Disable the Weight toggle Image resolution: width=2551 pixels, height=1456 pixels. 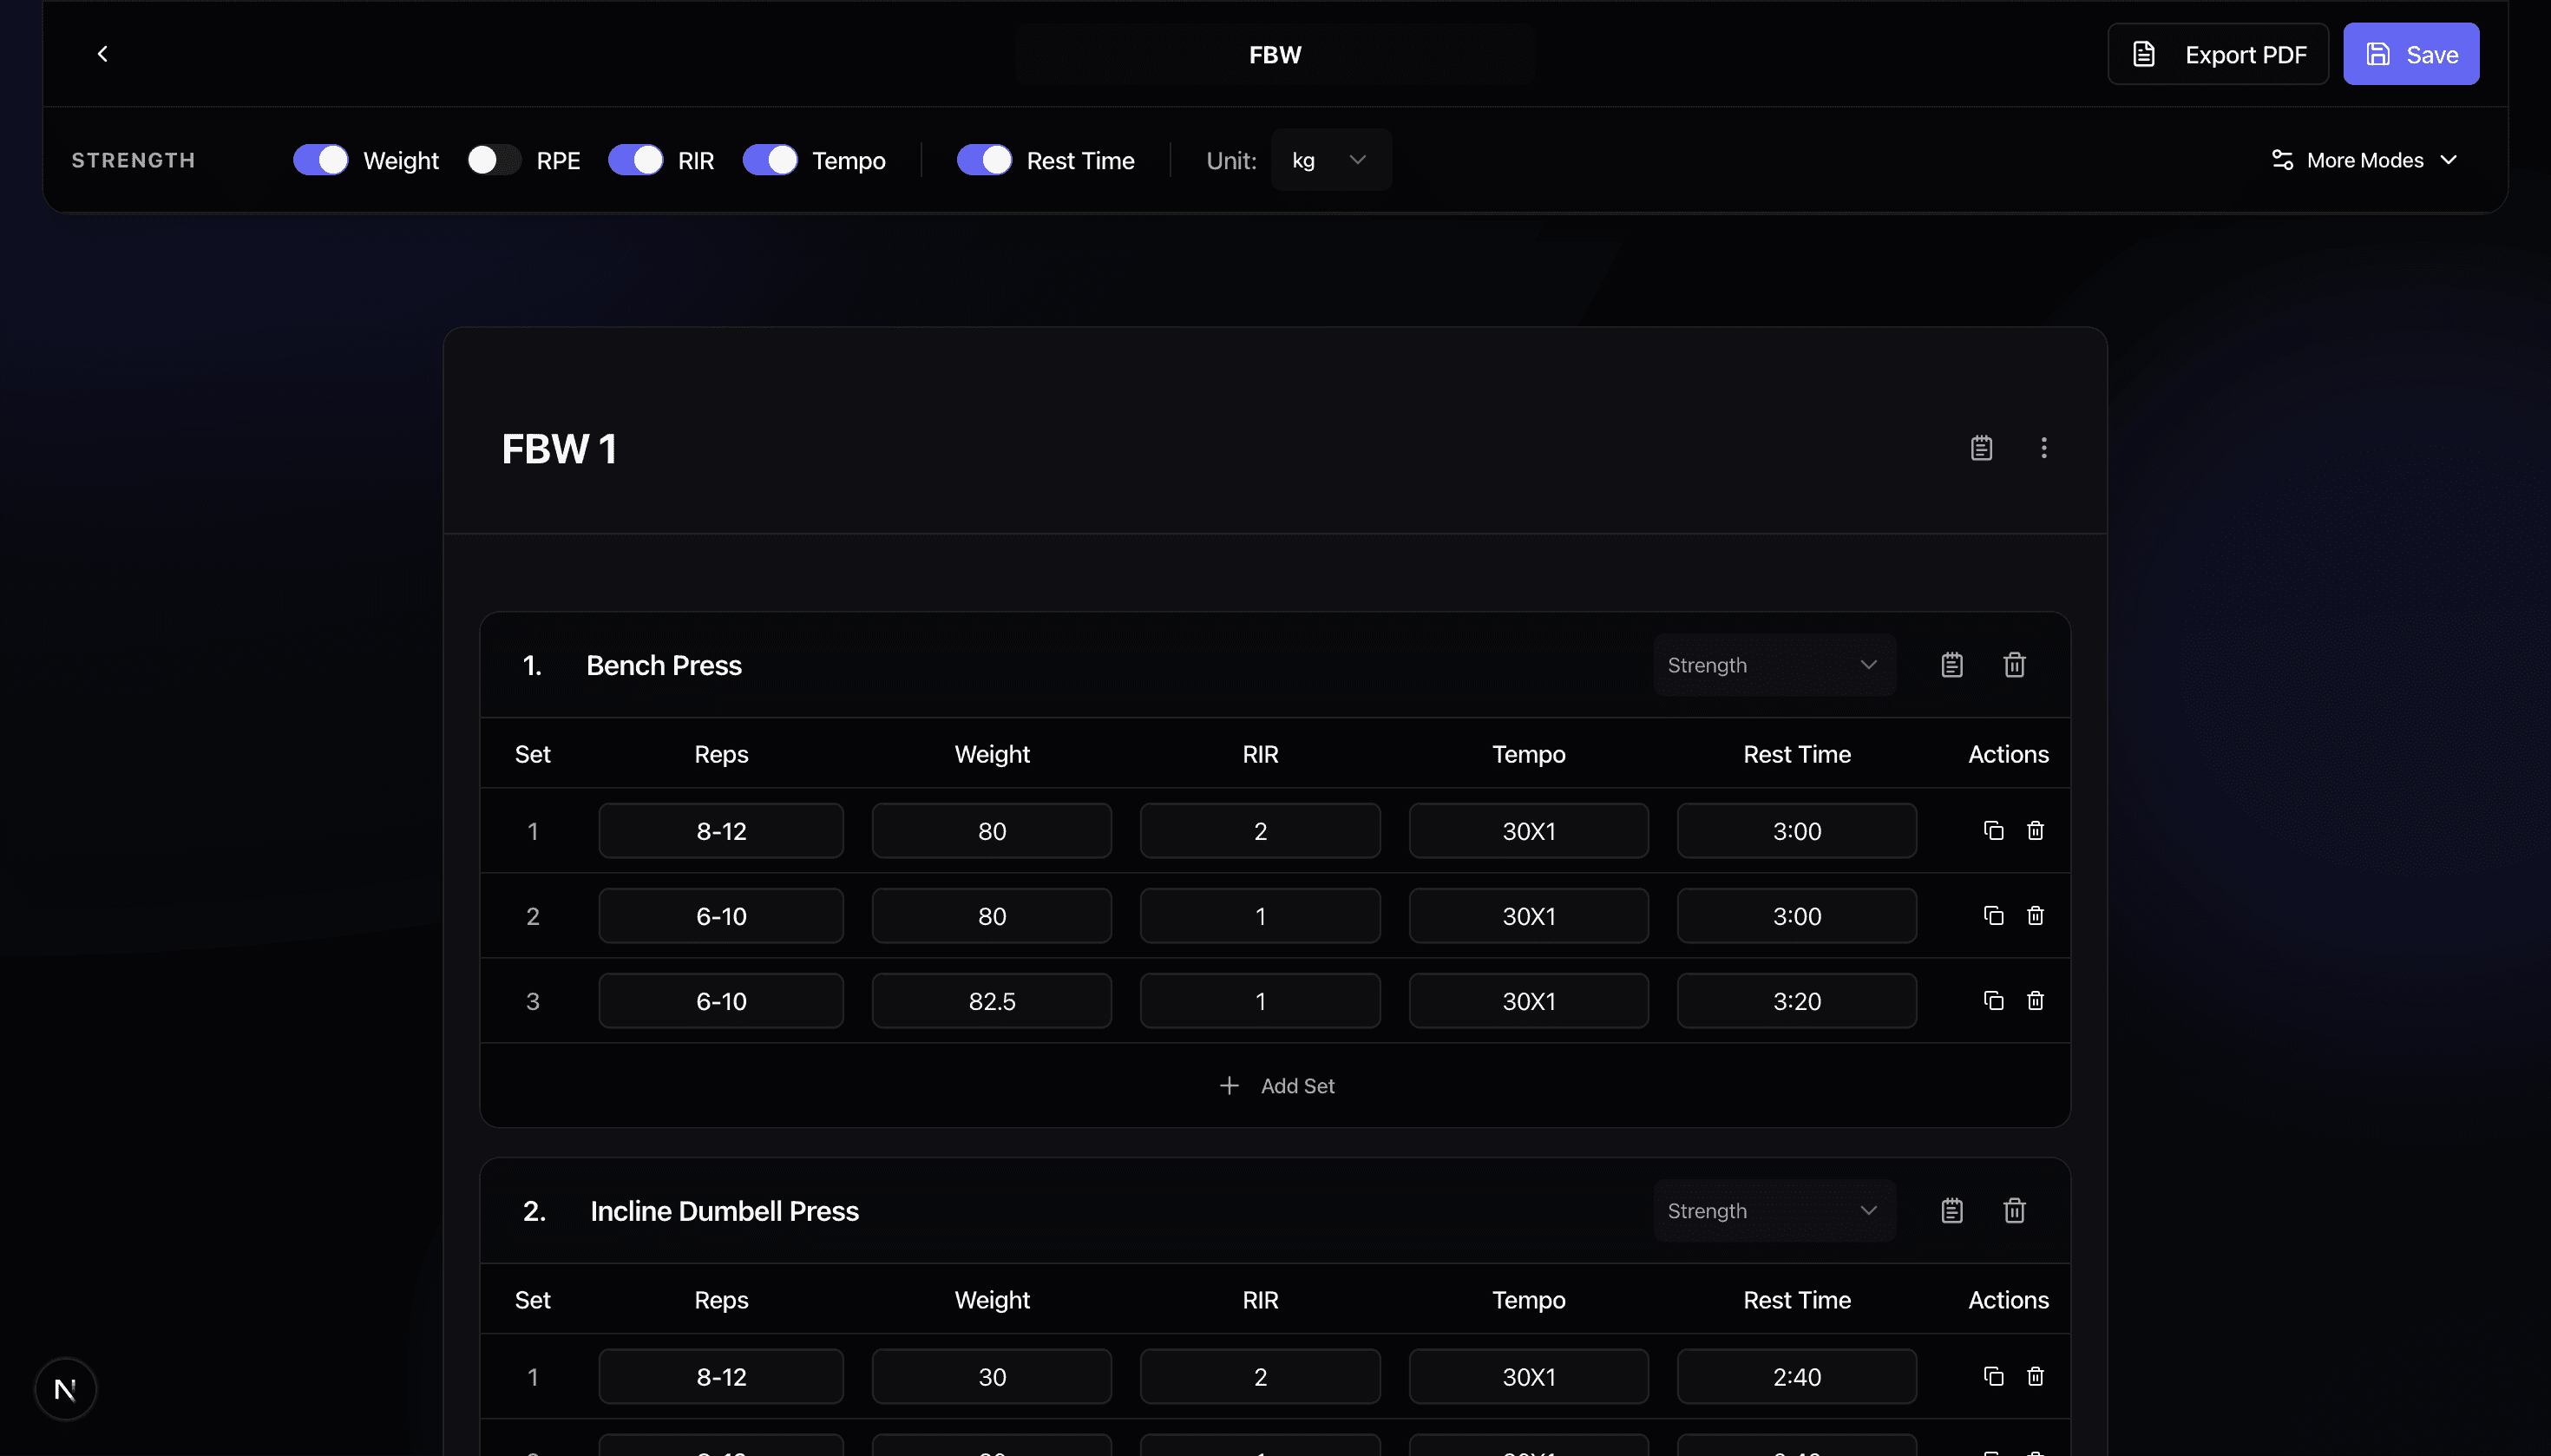pyautogui.click(x=320, y=159)
